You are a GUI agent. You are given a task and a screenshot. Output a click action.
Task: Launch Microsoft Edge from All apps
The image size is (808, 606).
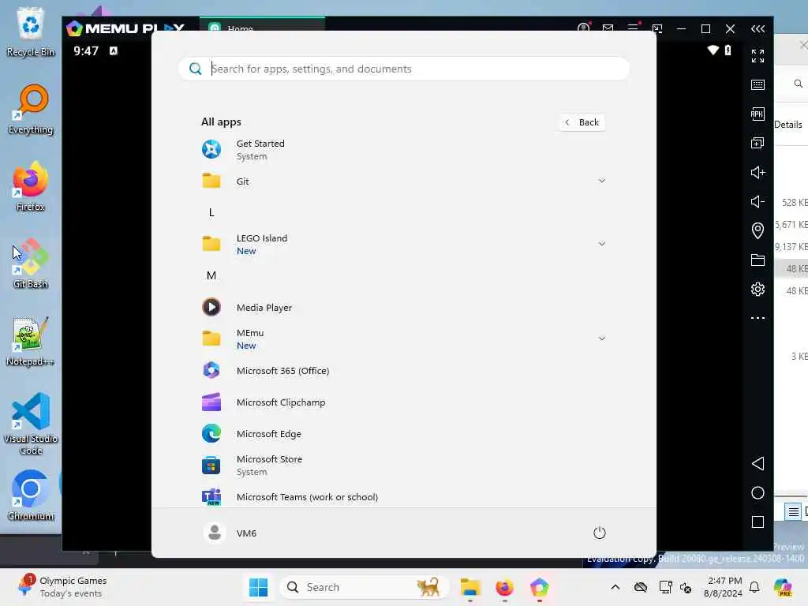click(x=403, y=434)
